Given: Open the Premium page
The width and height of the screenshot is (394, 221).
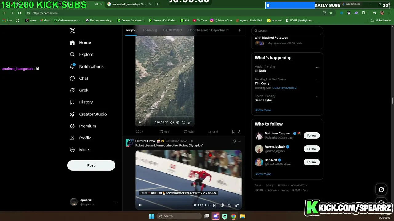Looking at the screenshot, I should pyautogui.click(x=83, y=126).
